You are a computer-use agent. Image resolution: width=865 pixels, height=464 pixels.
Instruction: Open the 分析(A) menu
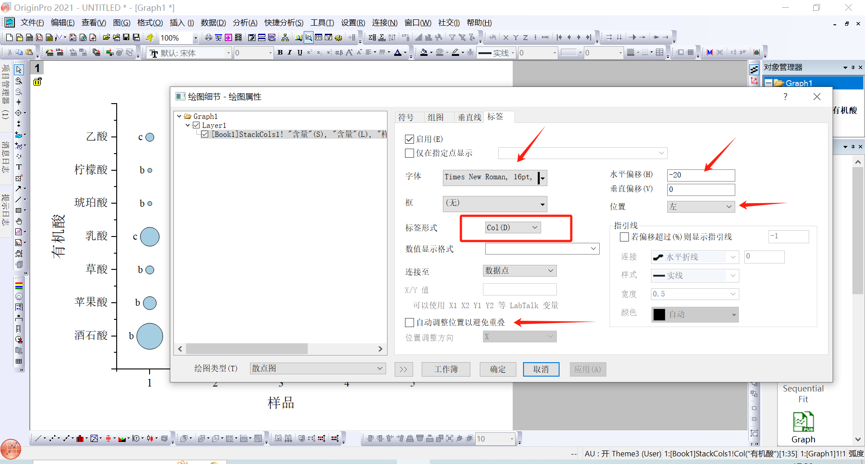tap(245, 23)
